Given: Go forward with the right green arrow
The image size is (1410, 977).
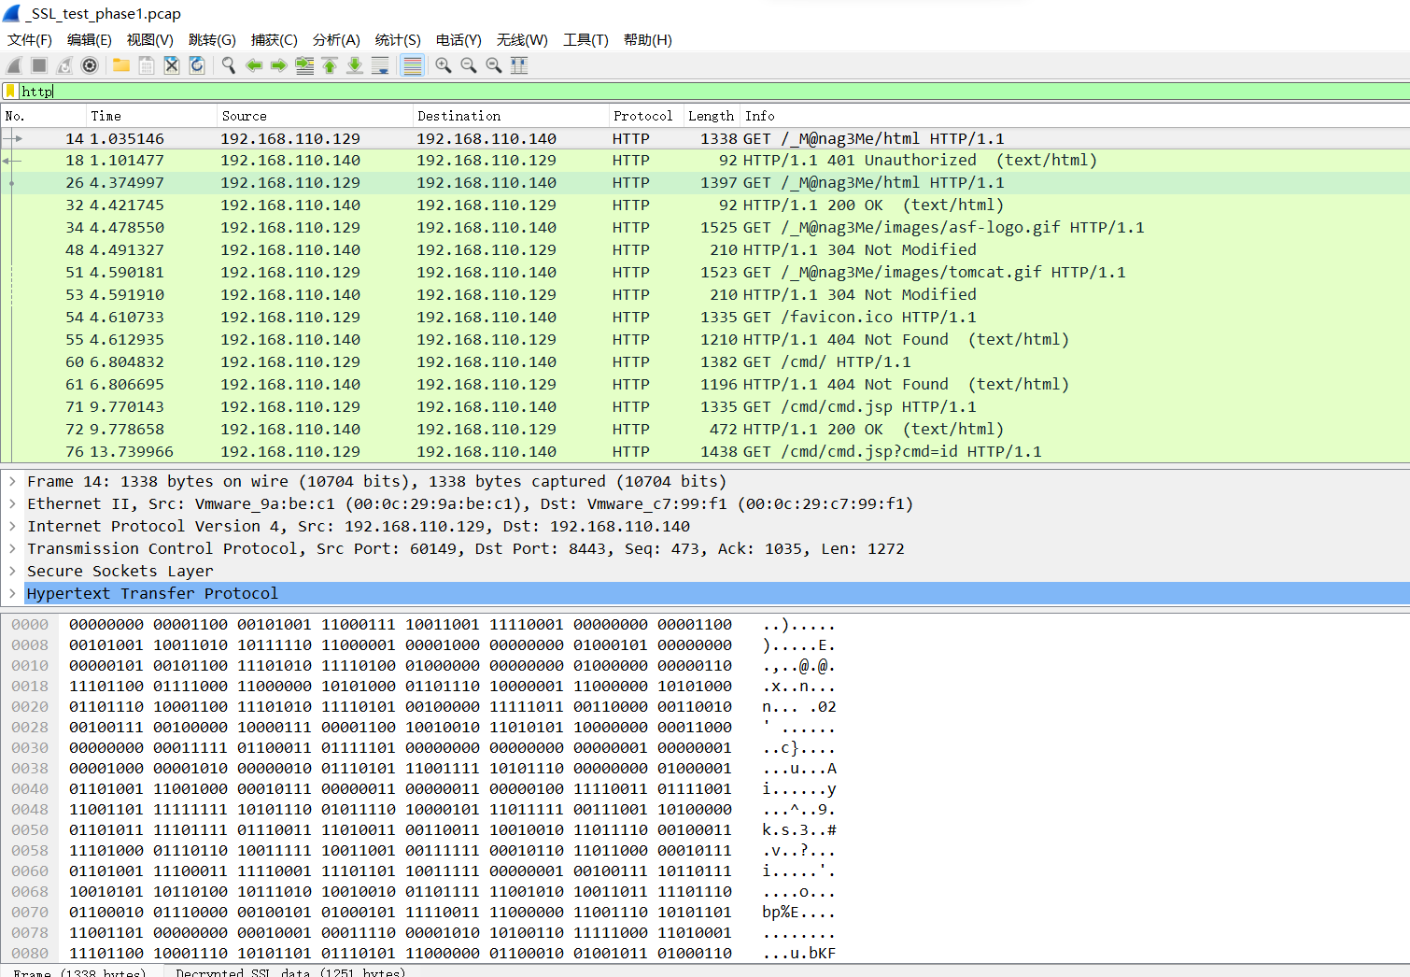Looking at the screenshot, I should coord(279,65).
